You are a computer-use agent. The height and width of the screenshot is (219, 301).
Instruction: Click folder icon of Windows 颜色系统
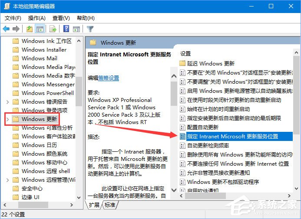pyautogui.click(x=16, y=154)
